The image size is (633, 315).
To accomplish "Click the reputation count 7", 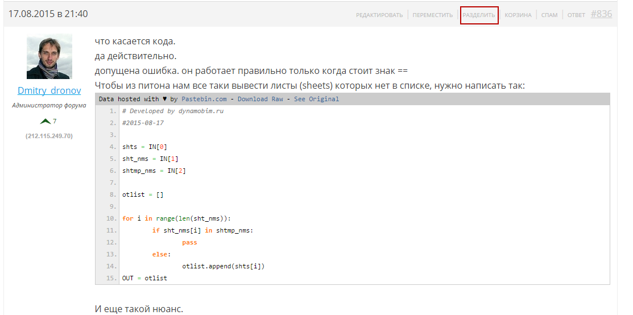I will click(x=55, y=121).
